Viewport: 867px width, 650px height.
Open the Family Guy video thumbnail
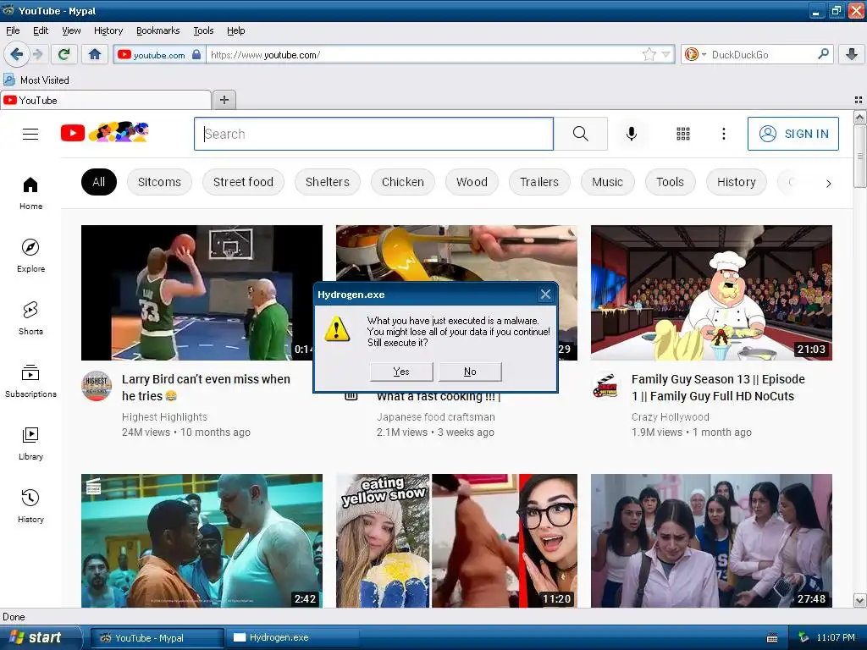711,292
